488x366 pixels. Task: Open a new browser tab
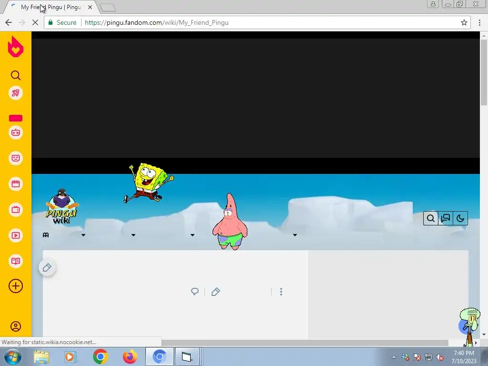[108, 7]
